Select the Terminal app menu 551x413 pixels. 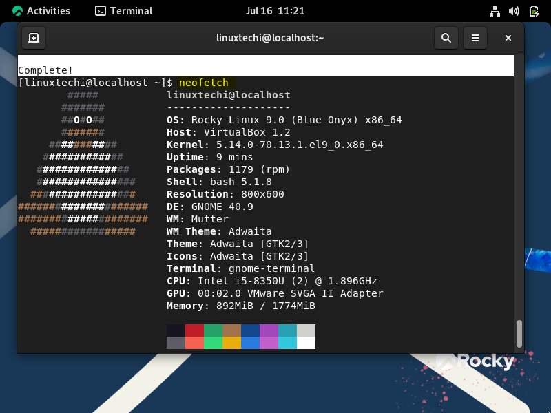123,10
